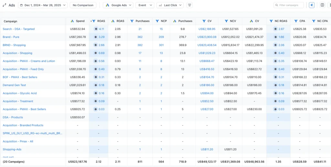Click NCP value 209
The width and height of the screenshot is (331, 167).
(161, 37)
